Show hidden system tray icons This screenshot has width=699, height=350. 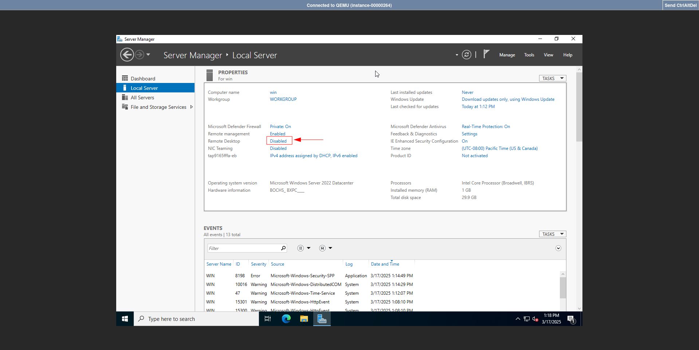(518, 319)
